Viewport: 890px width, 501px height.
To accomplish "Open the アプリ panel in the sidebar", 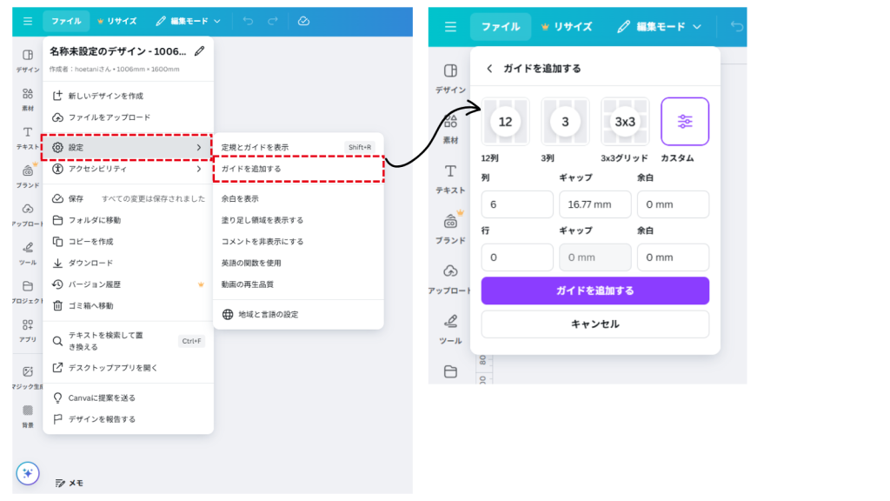I will (x=28, y=329).
